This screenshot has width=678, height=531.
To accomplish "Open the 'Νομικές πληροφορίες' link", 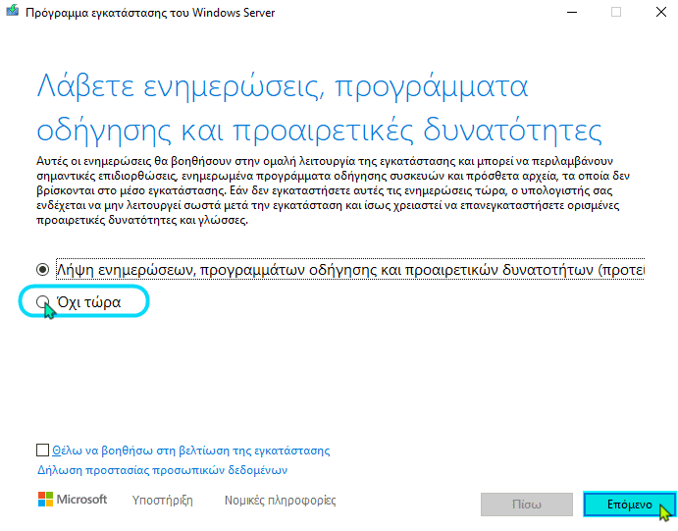I will coord(281,501).
